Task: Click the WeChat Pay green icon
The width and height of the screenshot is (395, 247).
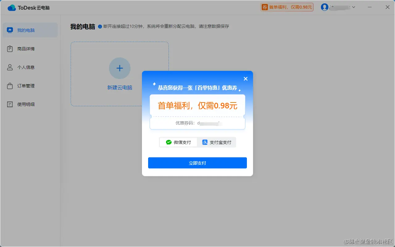Action: 168,142
